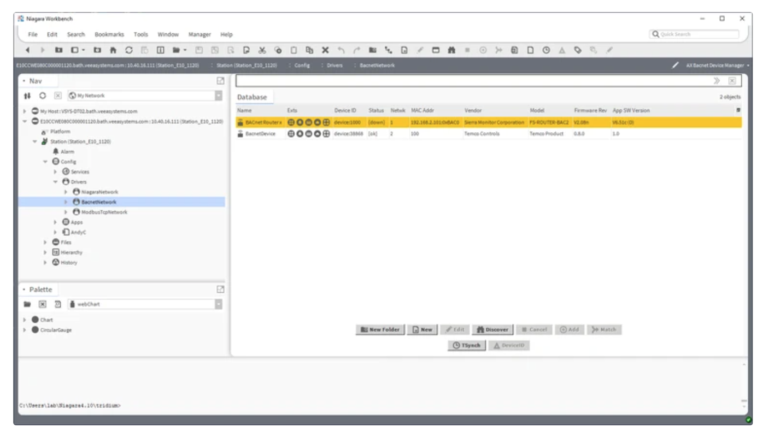Click the Palette preview icon
The height and width of the screenshot is (438, 763).
tap(57, 304)
